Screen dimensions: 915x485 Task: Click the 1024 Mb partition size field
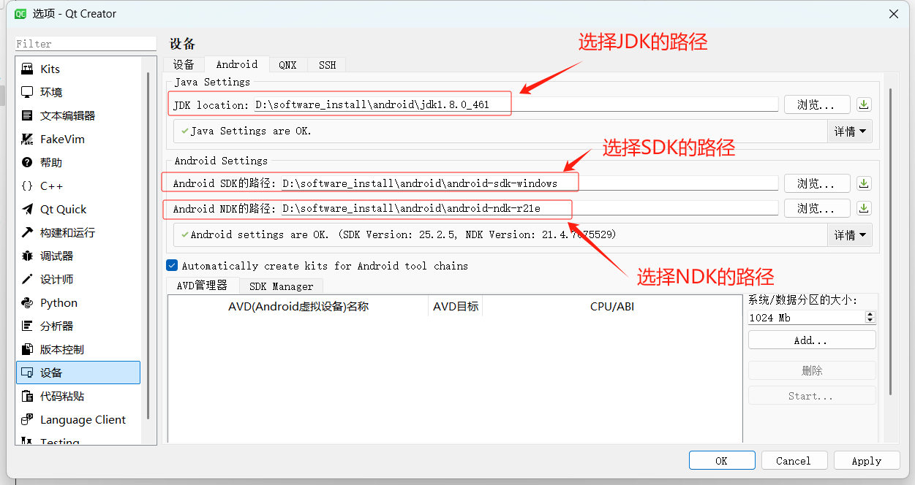point(806,318)
